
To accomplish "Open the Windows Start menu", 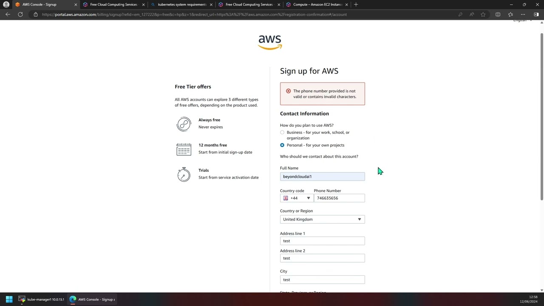I will click(9, 299).
